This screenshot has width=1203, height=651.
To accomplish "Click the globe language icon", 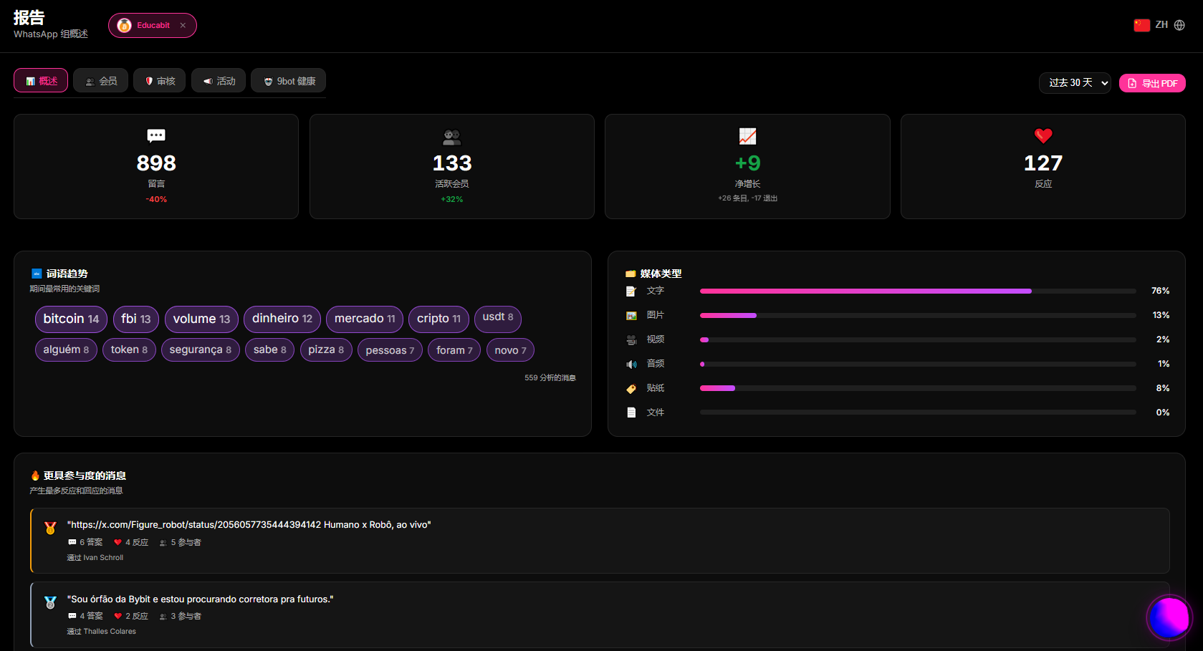I will [x=1179, y=25].
